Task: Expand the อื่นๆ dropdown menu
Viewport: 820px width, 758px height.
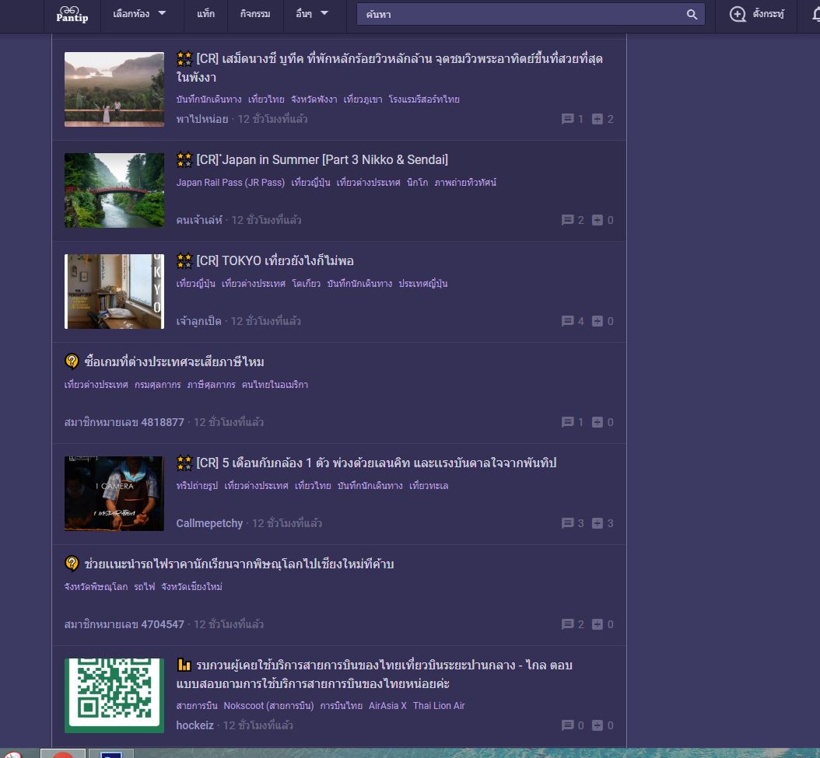Action: (312, 14)
